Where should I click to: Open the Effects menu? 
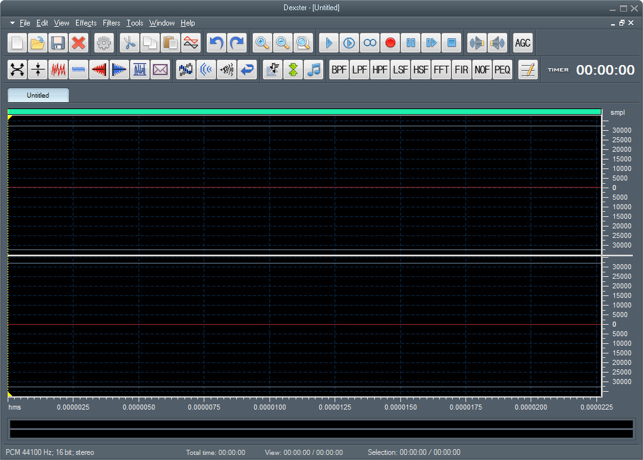point(86,23)
